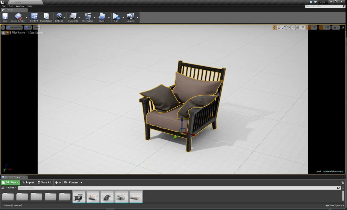Click the translate gizmo on the chair
The height and width of the screenshot is (210, 347).
click(x=182, y=131)
